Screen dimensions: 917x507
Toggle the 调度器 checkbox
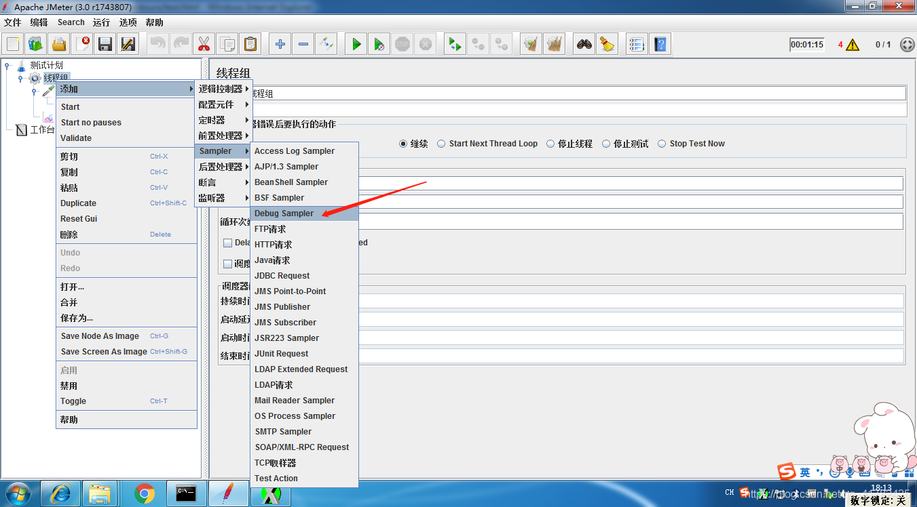click(x=228, y=264)
